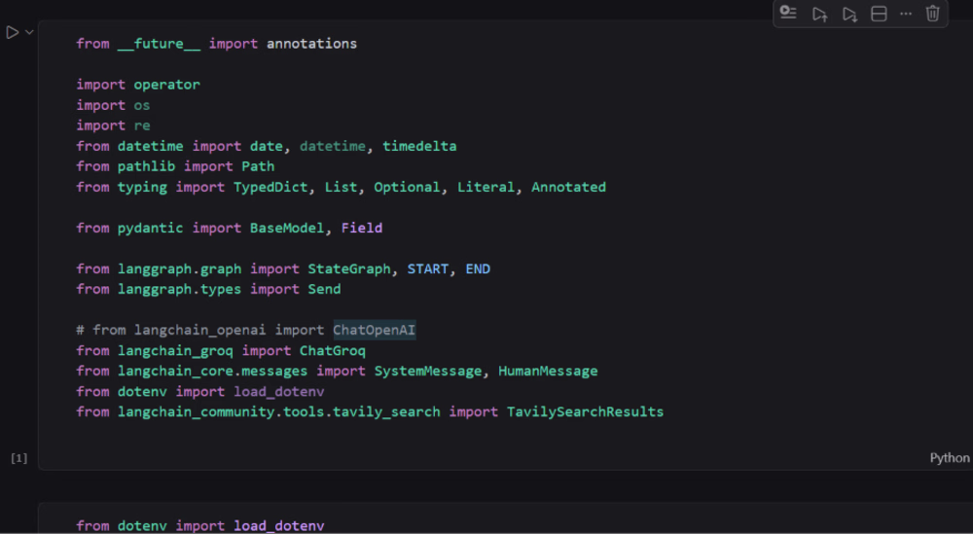
Task: Click load_dotenv in the second cell
Action: [278, 526]
